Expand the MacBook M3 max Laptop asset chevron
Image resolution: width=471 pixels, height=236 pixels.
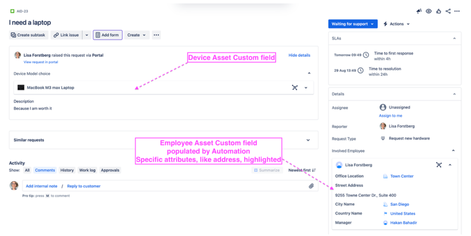coord(306,88)
